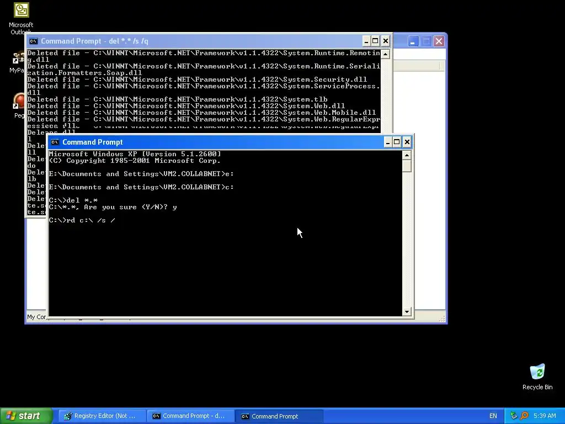
Task: Click the front Command Prompt title bar
Action: click(x=231, y=142)
